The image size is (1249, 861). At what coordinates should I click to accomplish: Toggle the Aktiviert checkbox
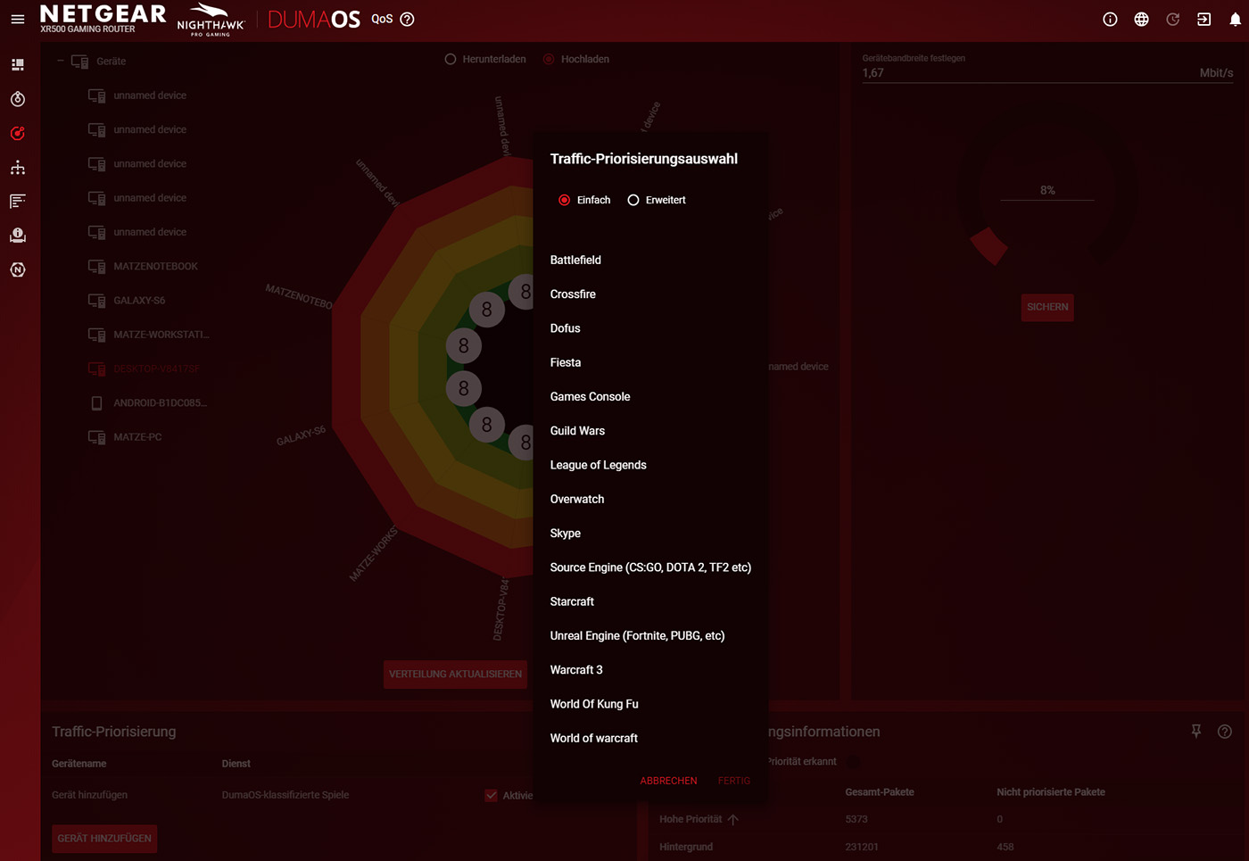(491, 796)
